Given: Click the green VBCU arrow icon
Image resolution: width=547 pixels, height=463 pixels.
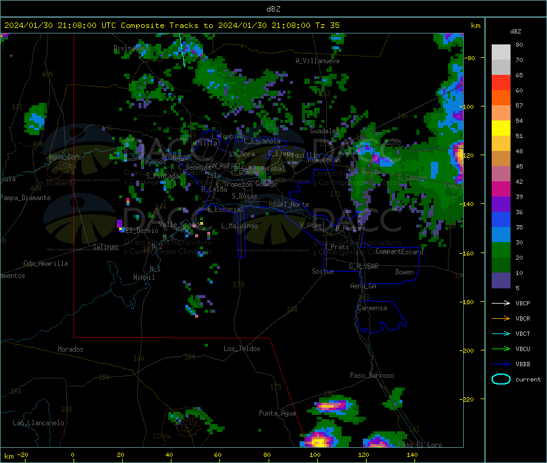Looking at the screenshot, I should click(501, 349).
